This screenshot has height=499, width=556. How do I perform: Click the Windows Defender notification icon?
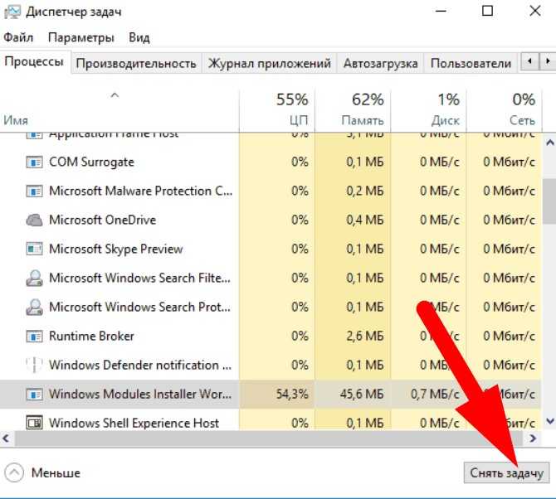tap(34, 365)
